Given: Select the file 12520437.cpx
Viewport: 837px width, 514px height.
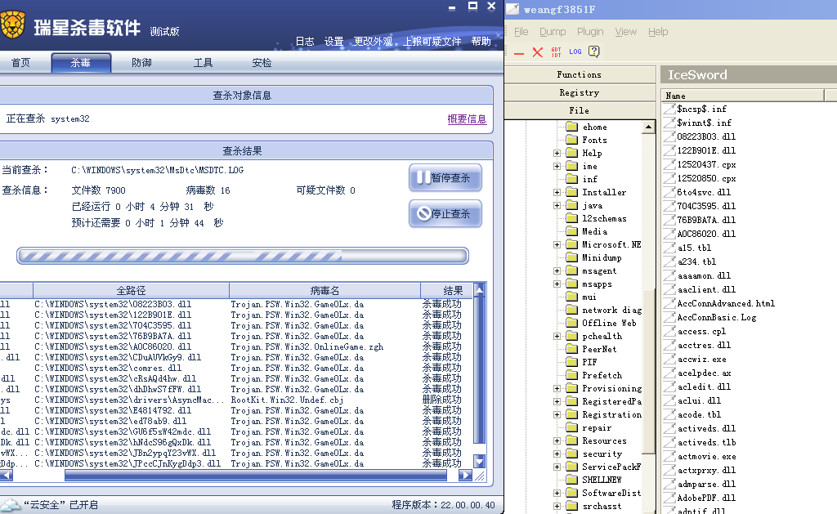Looking at the screenshot, I should (706, 164).
